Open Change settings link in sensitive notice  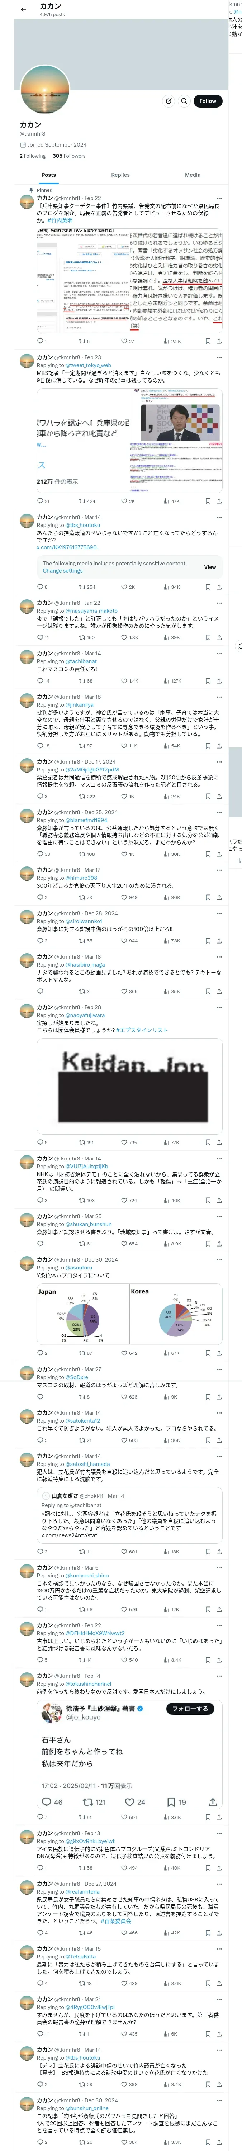pos(63,571)
